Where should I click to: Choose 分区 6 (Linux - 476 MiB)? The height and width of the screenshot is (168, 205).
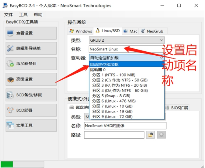tap(127, 101)
